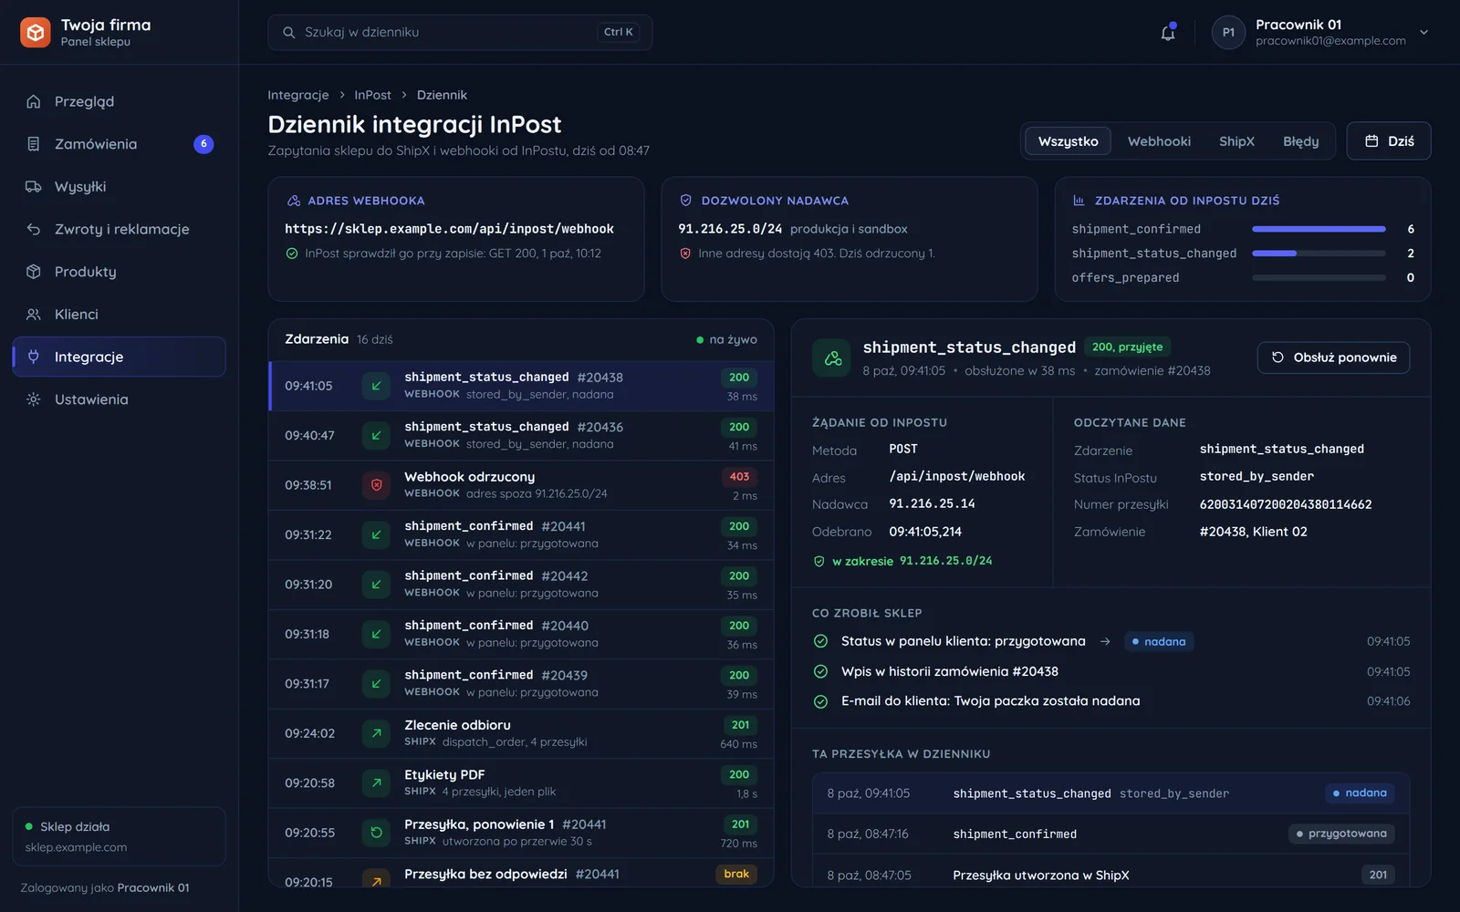Click incoming arrow icon of #20436 event
Screen dimensions: 1460x912
pyautogui.click(x=376, y=436)
